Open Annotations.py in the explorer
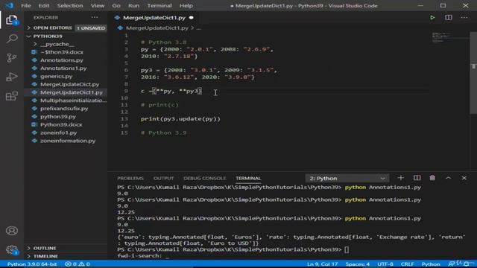 pyautogui.click(x=61, y=60)
